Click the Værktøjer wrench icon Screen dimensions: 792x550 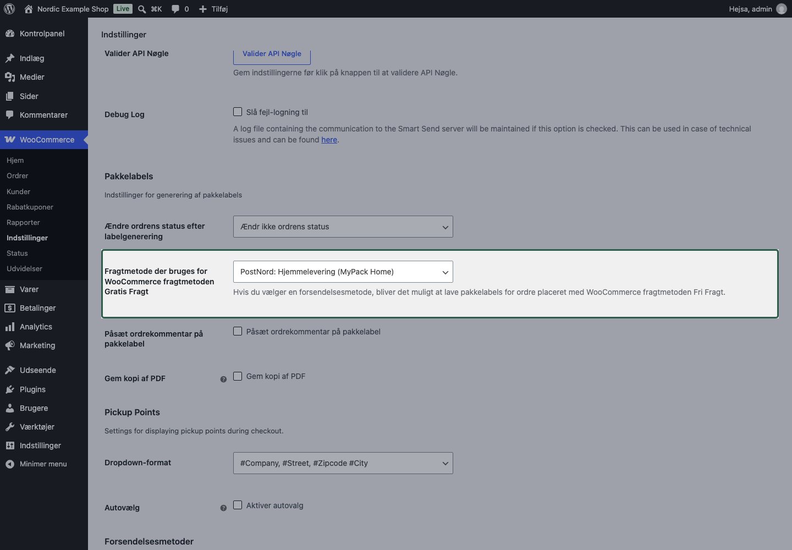[x=10, y=427]
